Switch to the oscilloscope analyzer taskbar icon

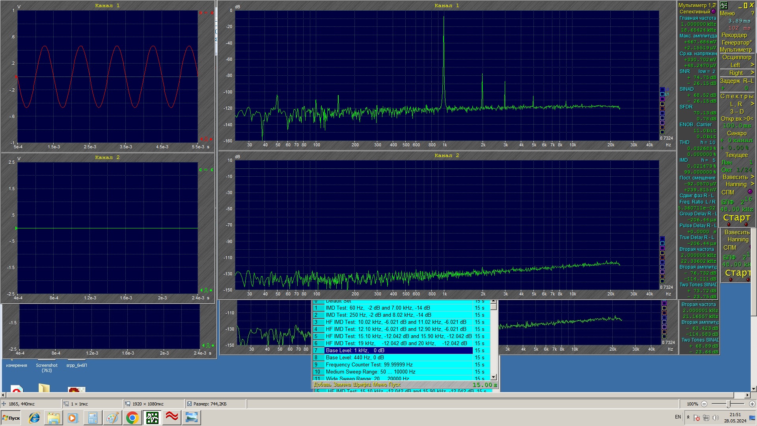pyautogui.click(x=152, y=418)
